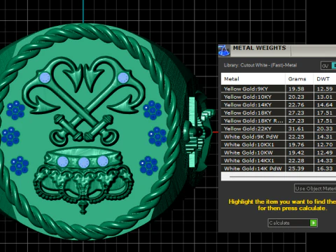Viewport: 336px width, 252px height.
Task: Select the Yellow Gold:14KY row
Action: pyautogui.click(x=279, y=104)
